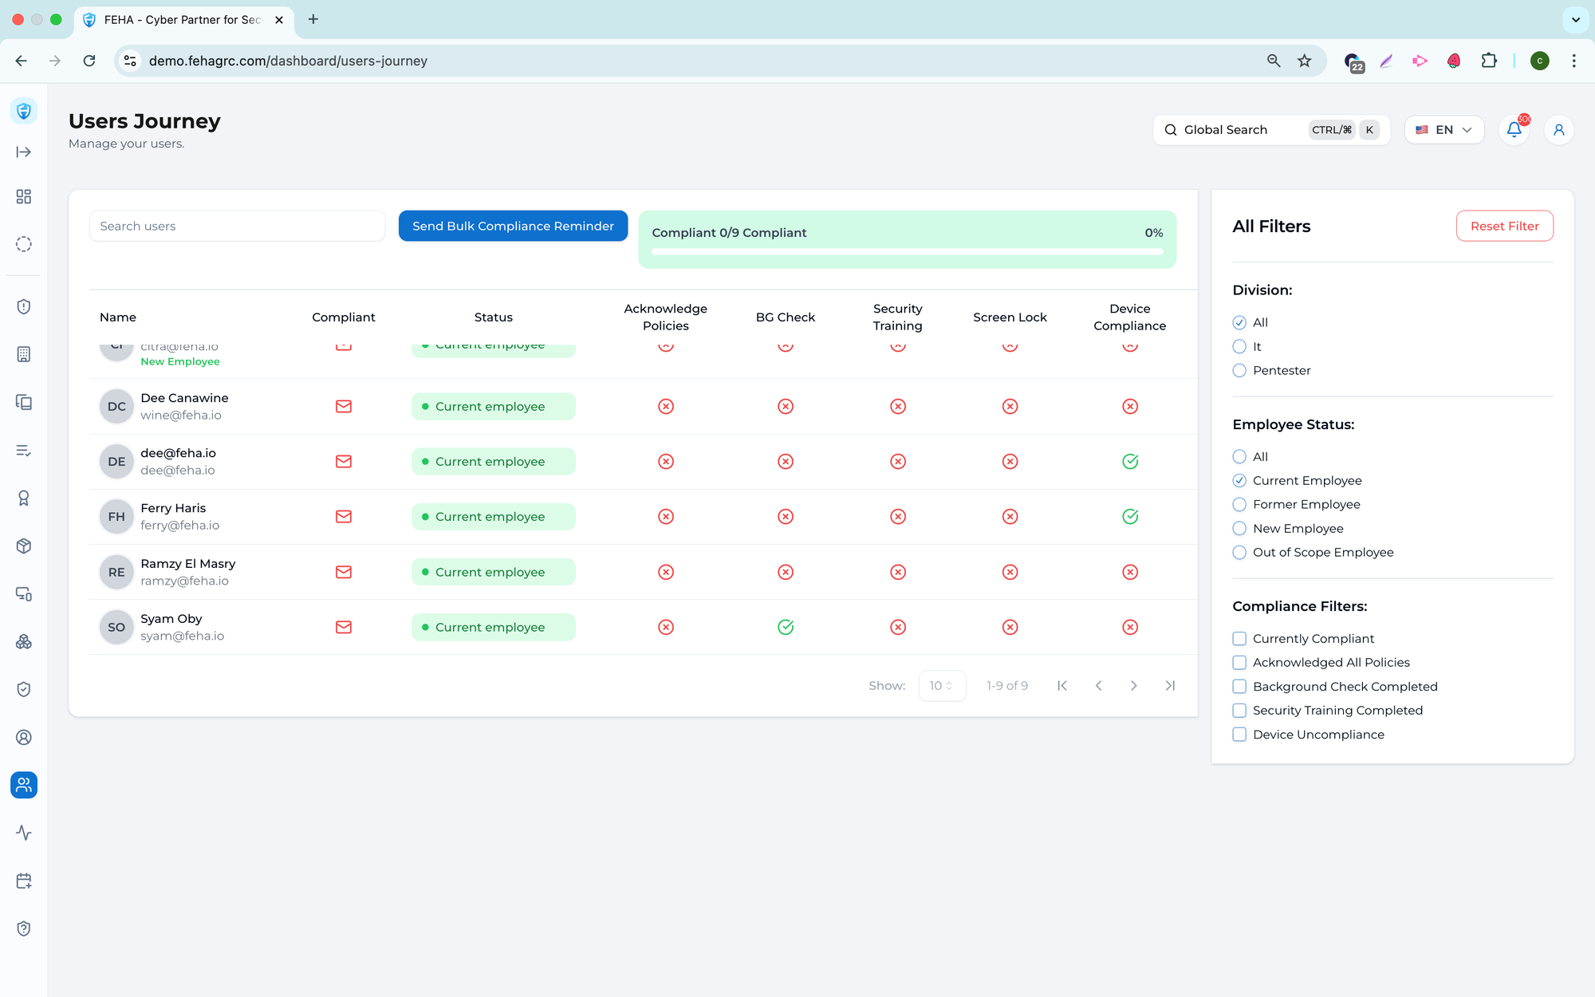Enable Device Uncompliance filter checkbox
Screen dimensions: 1595x997
(1239, 735)
